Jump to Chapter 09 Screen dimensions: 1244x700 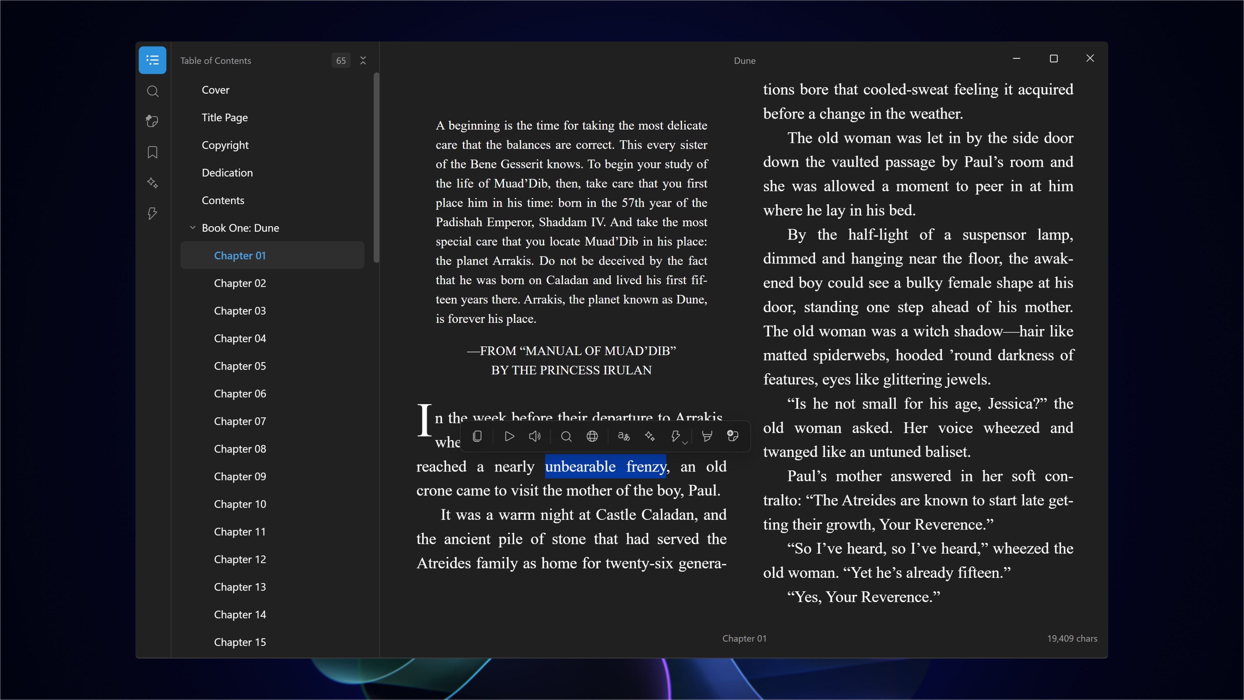pyautogui.click(x=272, y=476)
